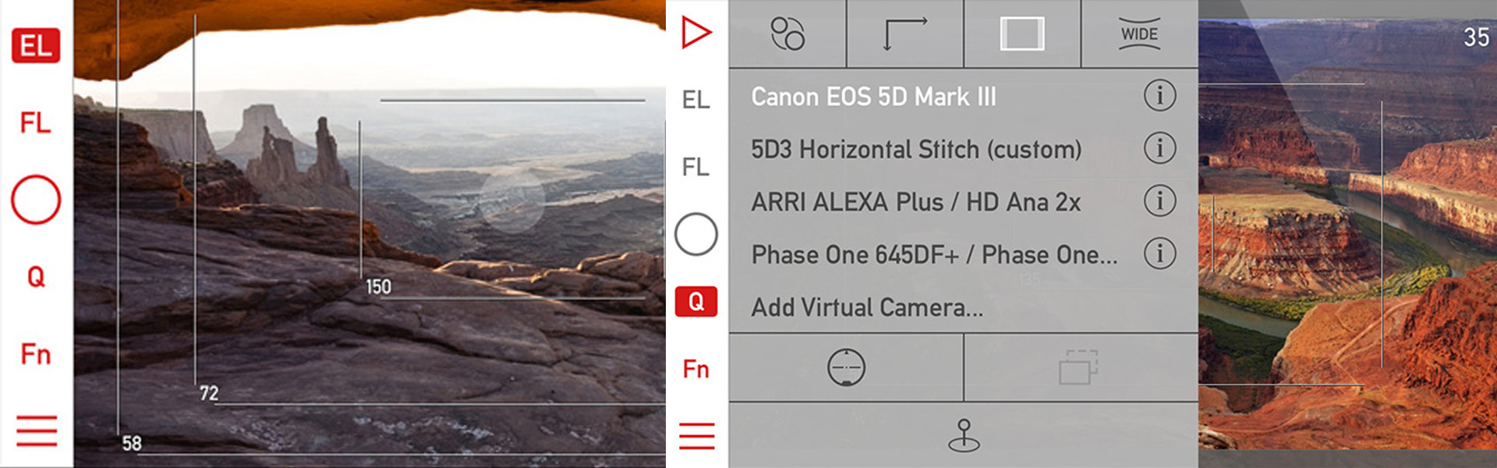
Task: Show info for Phase One 645DF+
Action: tap(1159, 253)
